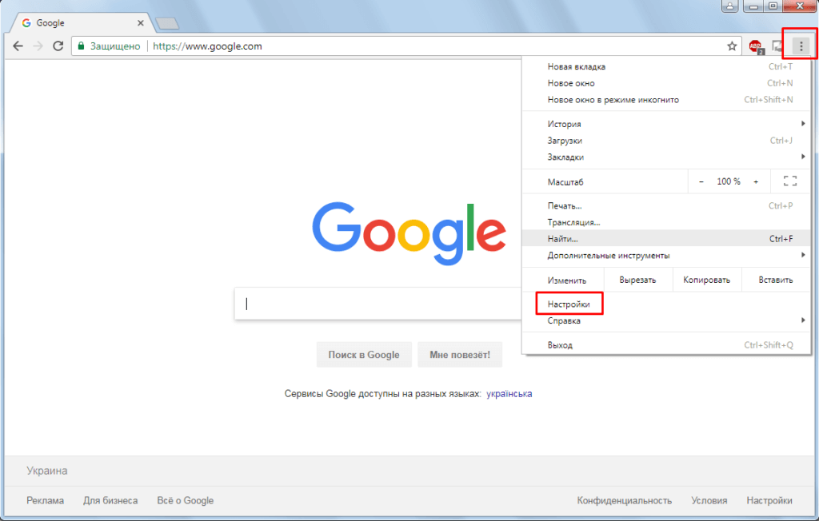Click Вставить in the edit row

(776, 280)
